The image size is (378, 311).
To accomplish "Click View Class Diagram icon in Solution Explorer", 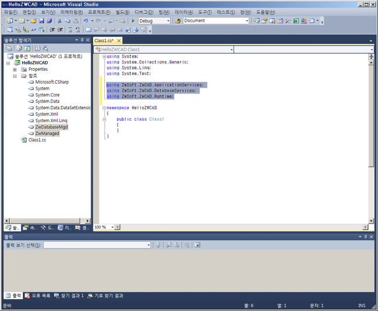I will pyautogui.click(x=45, y=48).
